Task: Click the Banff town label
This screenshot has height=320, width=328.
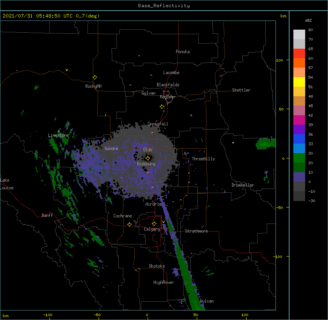Action: pos(47,215)
